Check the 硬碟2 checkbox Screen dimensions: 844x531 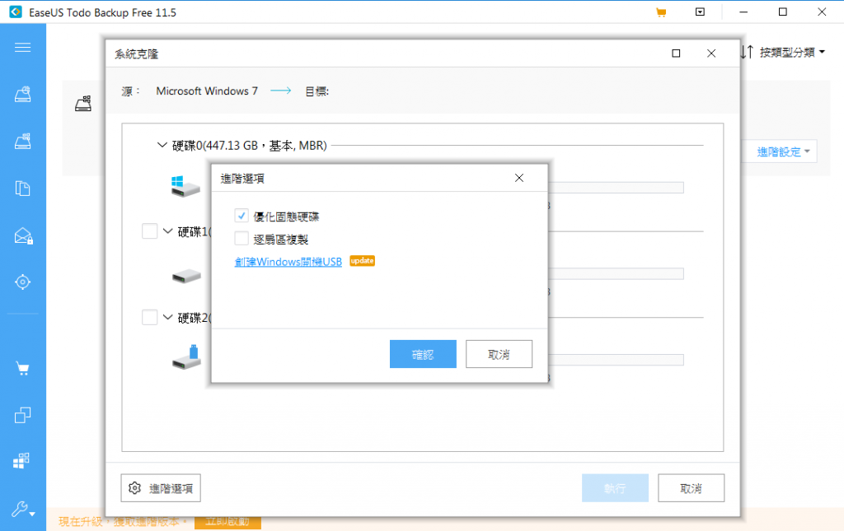(x=150, y=317)
